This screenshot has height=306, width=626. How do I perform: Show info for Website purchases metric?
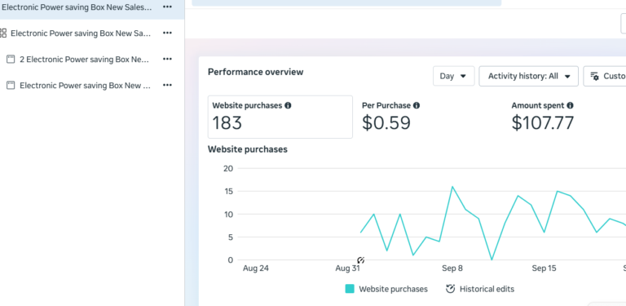point(288,105)
